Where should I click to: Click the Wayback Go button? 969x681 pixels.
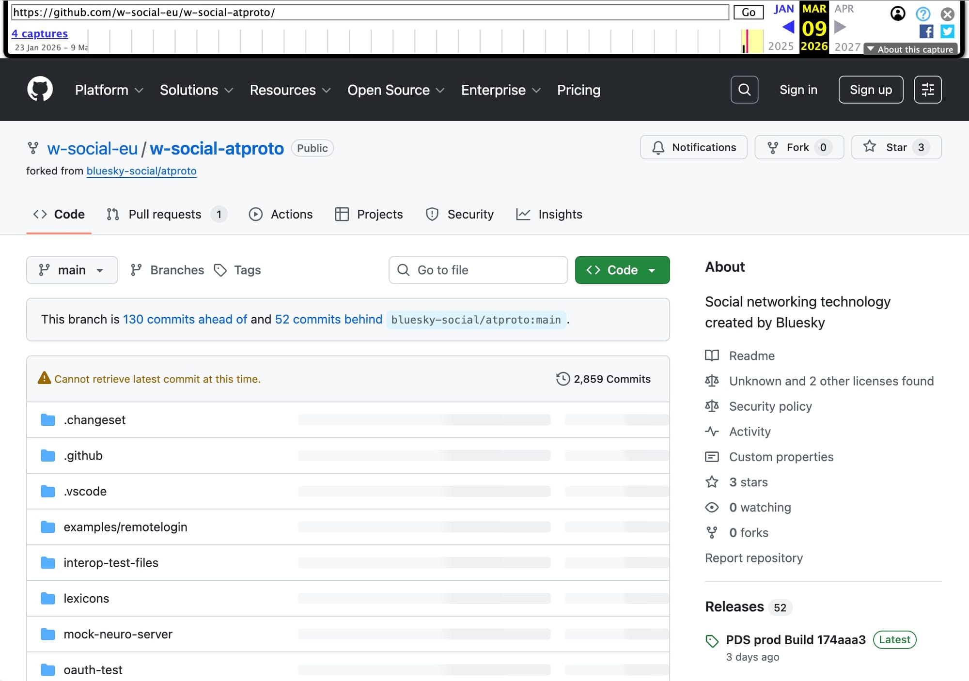(x=748, y=12)
